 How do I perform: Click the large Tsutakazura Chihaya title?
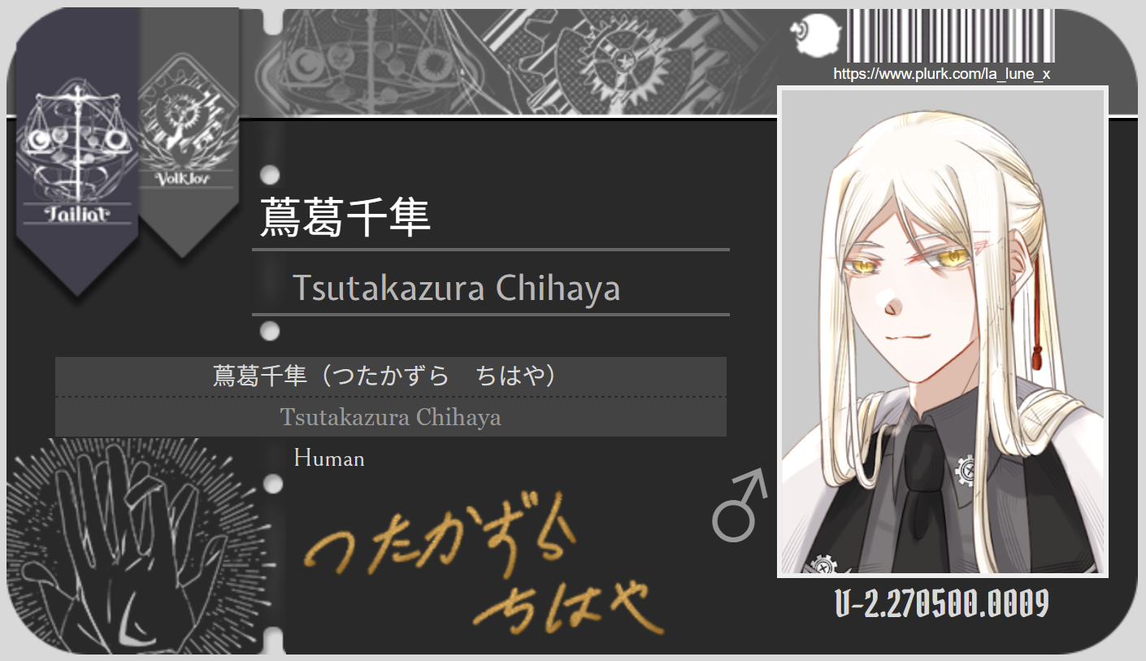click(x=456, y=288)
